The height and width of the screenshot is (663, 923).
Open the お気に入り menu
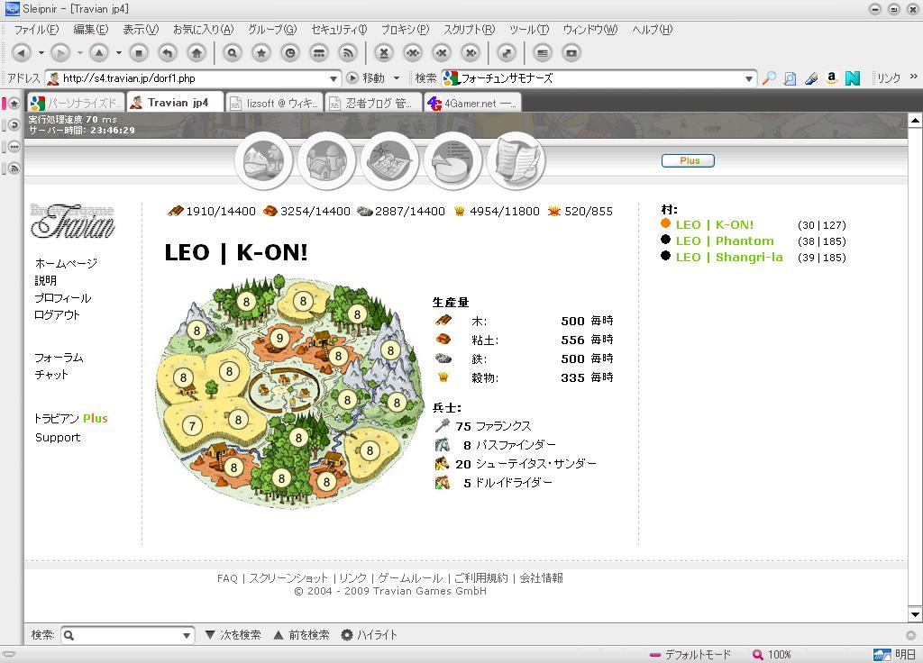(203, 30)
